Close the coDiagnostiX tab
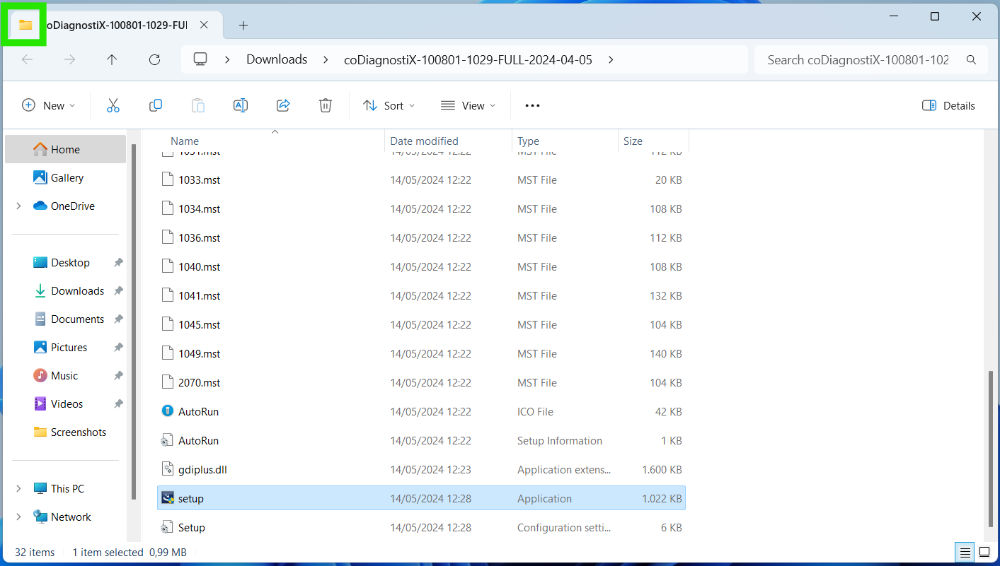Screen dimensions: 1000x566 204,25
